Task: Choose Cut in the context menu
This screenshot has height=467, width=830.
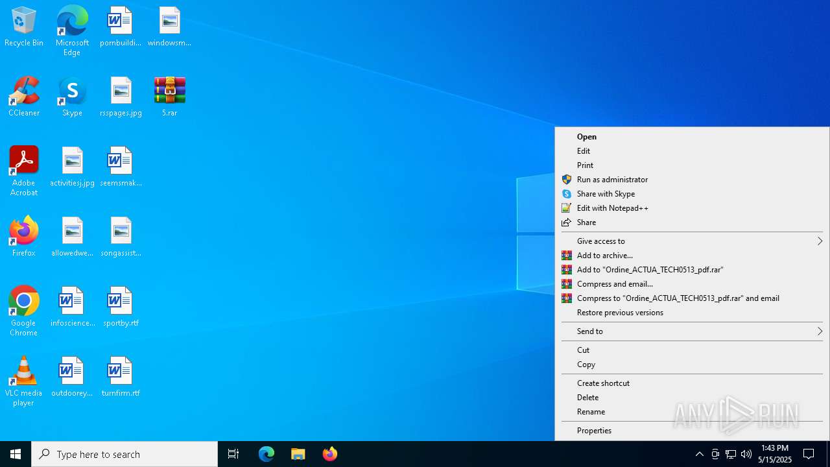Action: pos(692,350)
